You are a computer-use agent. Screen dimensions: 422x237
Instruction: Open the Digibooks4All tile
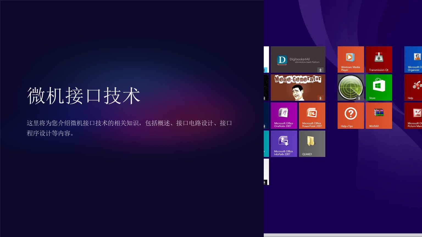298,60
